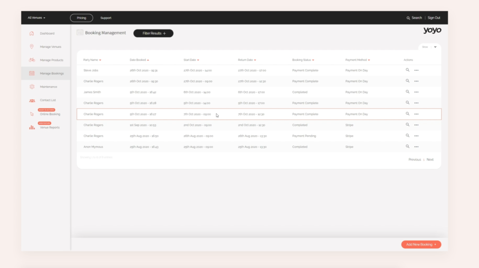Viewport: 479px width, 268px height.
Task: Open the Contact List people icon
Action: point(32,100)
